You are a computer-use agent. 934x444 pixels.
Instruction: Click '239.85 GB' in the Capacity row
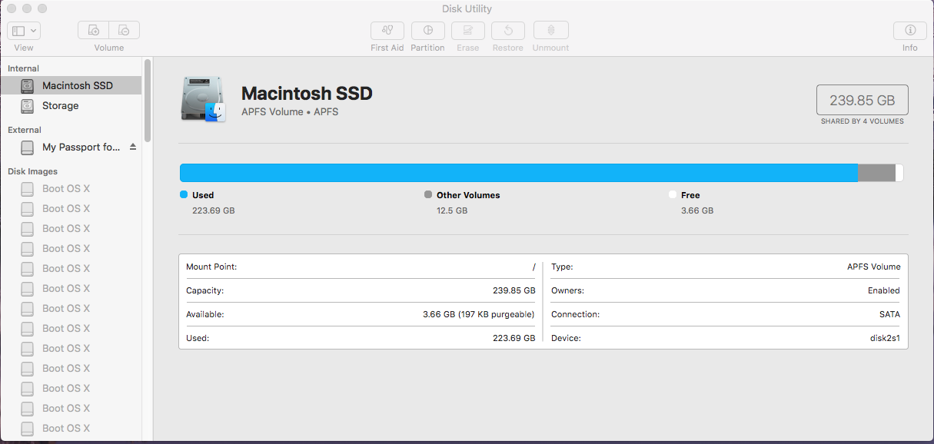pyautogui.click(x=514, y=290)
